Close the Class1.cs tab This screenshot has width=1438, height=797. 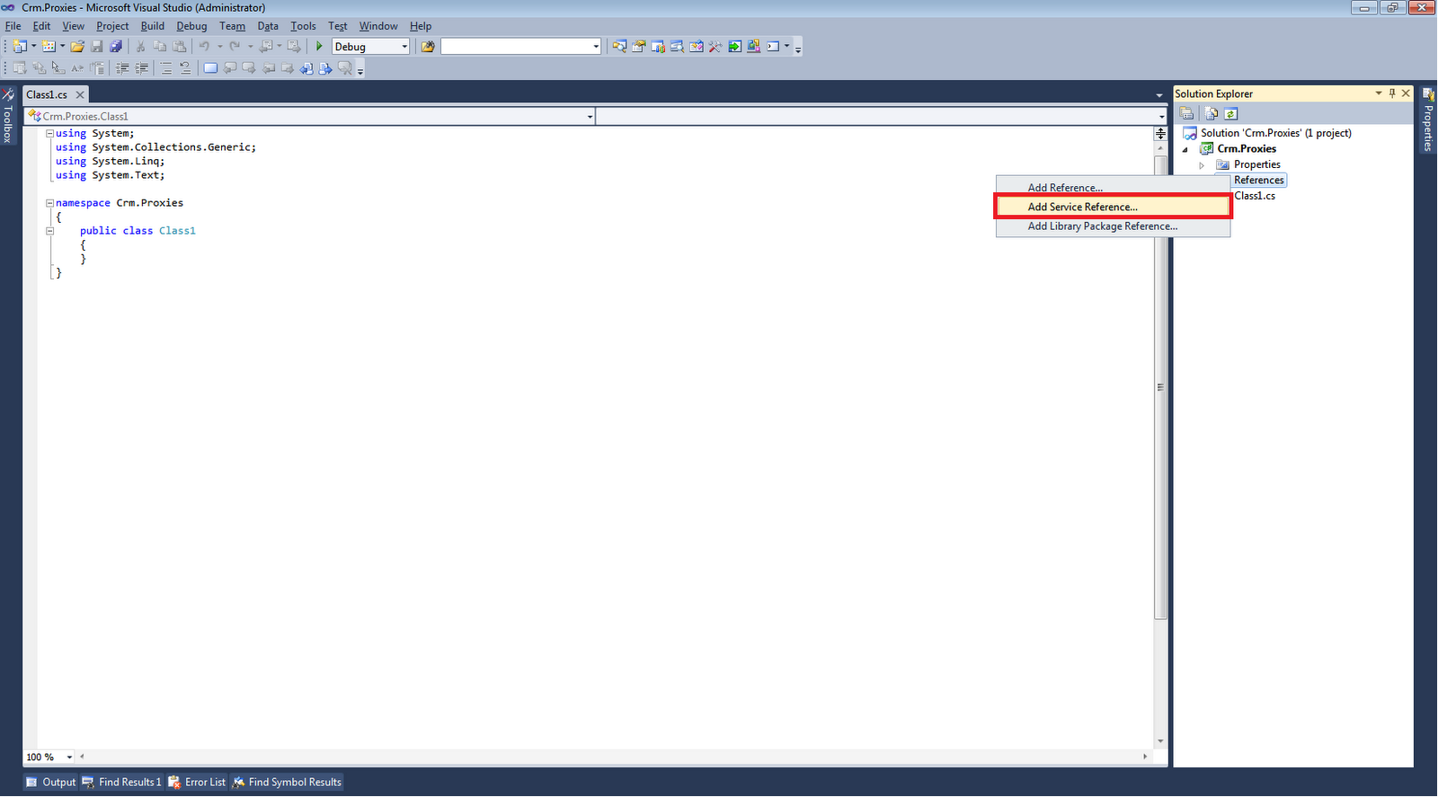point(80,94)
